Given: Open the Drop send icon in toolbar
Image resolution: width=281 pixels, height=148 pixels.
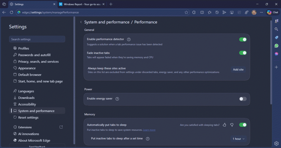Looking at the screenshot, I should [224, 12].
